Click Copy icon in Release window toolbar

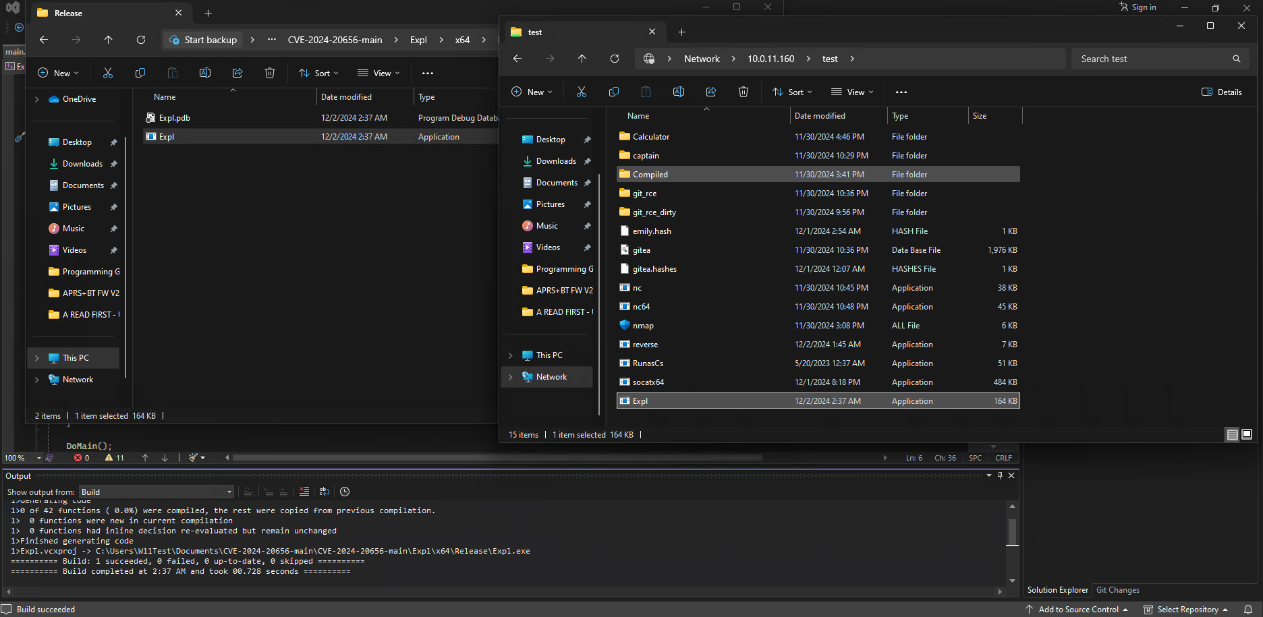140,73
